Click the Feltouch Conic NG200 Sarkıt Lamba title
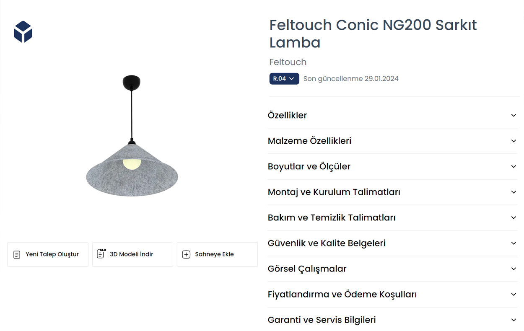The width and height of the screenshot is (524, 331). [x=373, y=34]
